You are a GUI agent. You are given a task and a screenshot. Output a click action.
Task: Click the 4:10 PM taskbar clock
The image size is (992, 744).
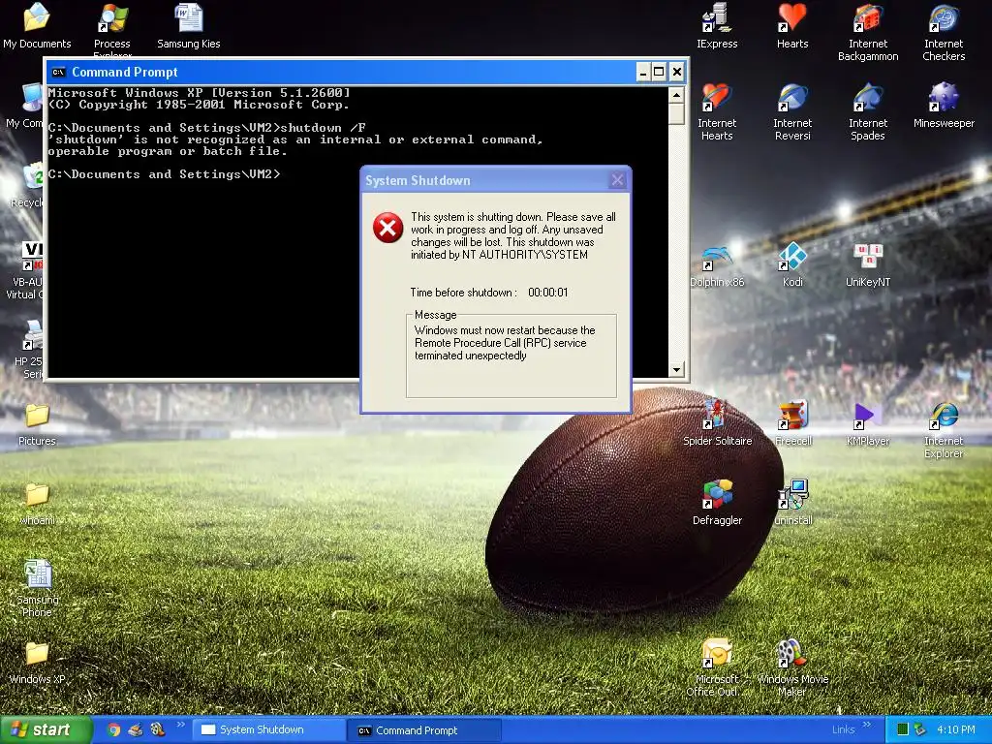click(x=956, y=730)
